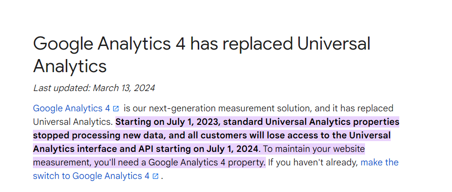This screenshot has height=192, width=452.
Task: Click the bold 'standard Universal Analytics properties' text
Action: (311, 122)
